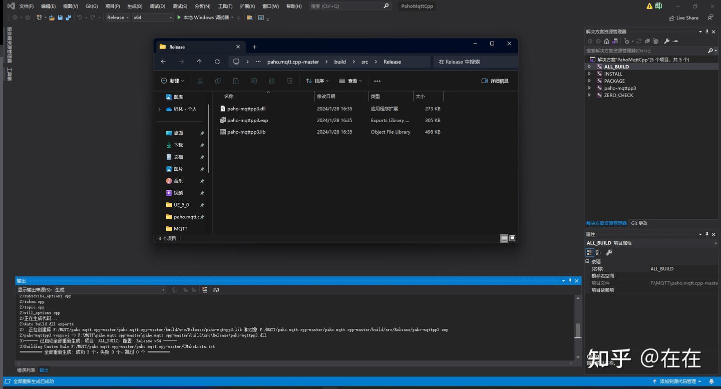Open the 调试(D) debug menu
This screenshot has width=721, height=389.
coord(157,6)
